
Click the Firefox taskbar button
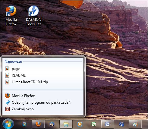tap(38, 124)
